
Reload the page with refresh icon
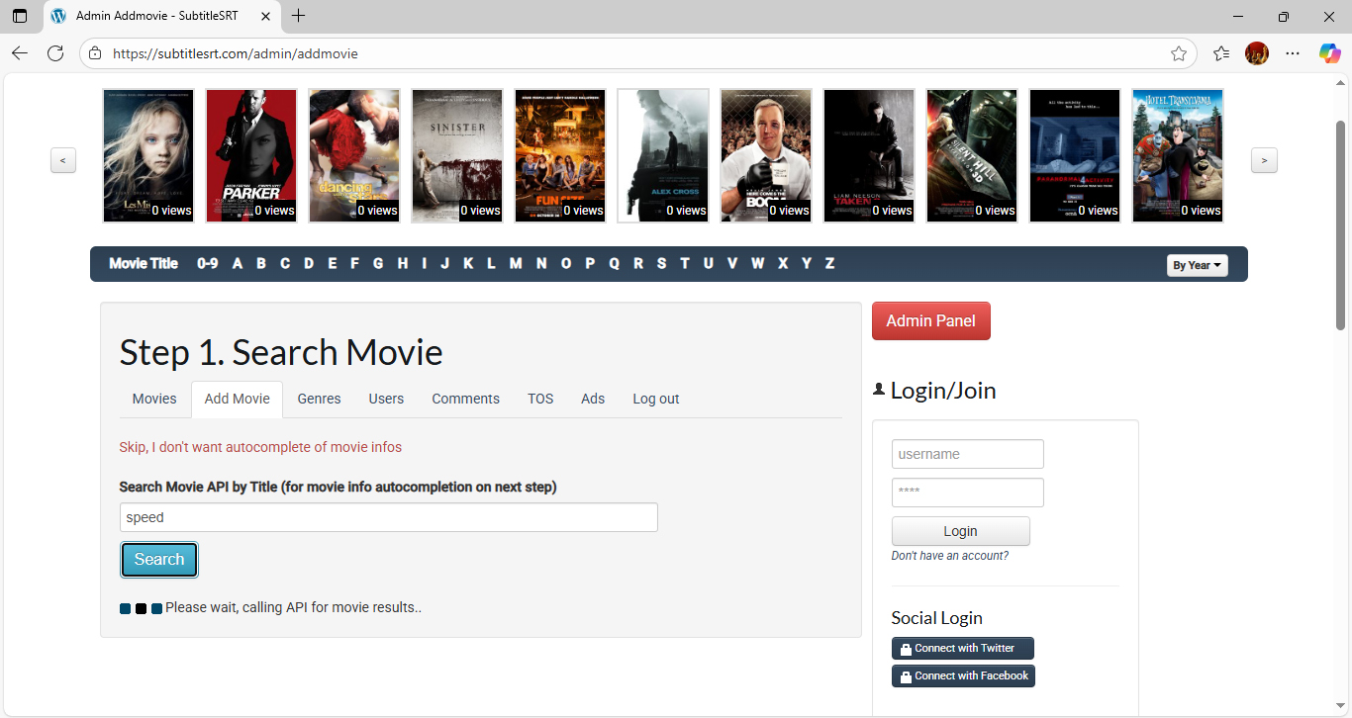55,53
